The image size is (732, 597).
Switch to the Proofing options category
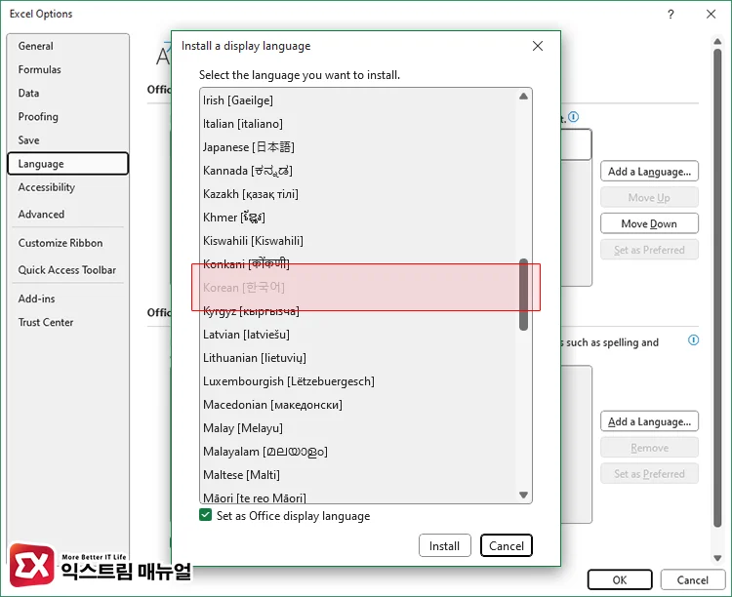38,117
